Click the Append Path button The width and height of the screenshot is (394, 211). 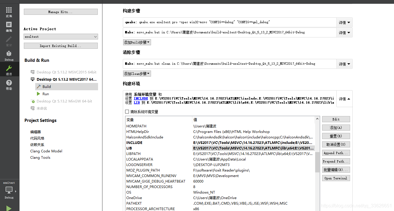click(336, 153)
